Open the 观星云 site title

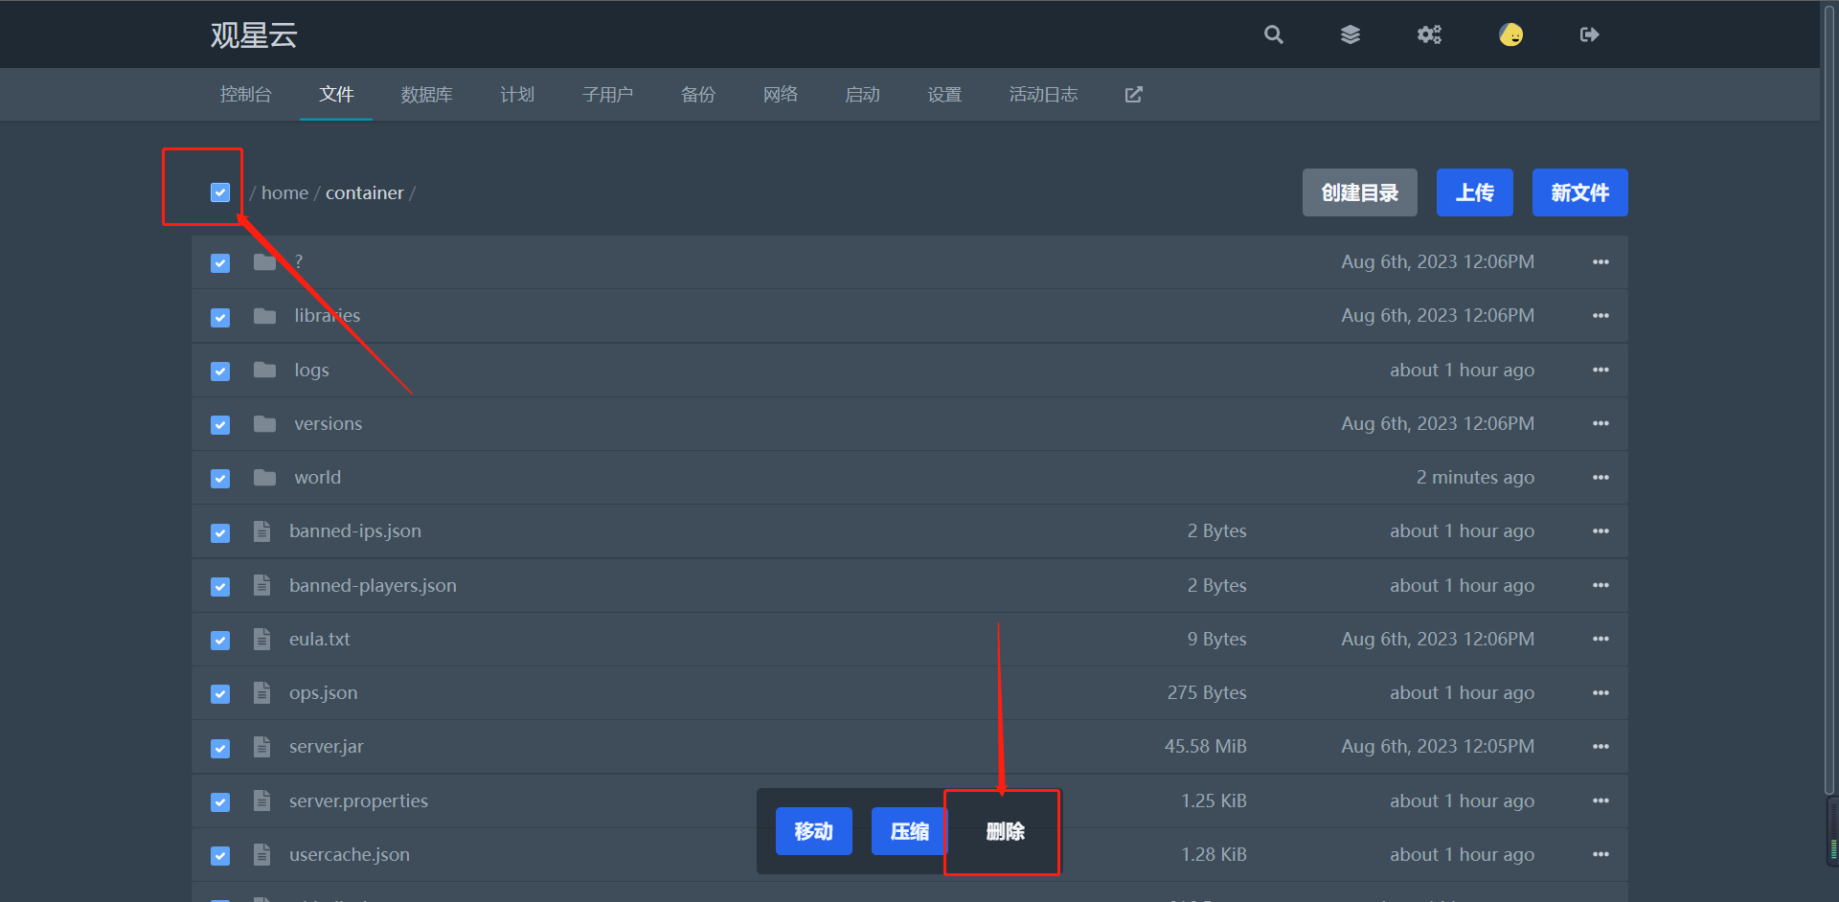[x=254, y=34]
